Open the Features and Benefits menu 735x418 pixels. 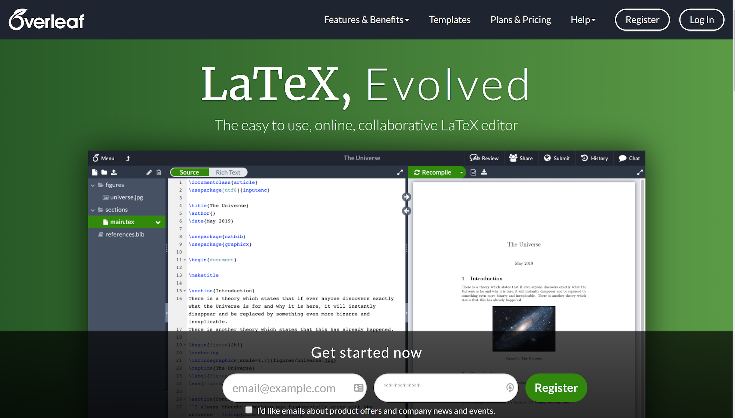tap(366, 20)
